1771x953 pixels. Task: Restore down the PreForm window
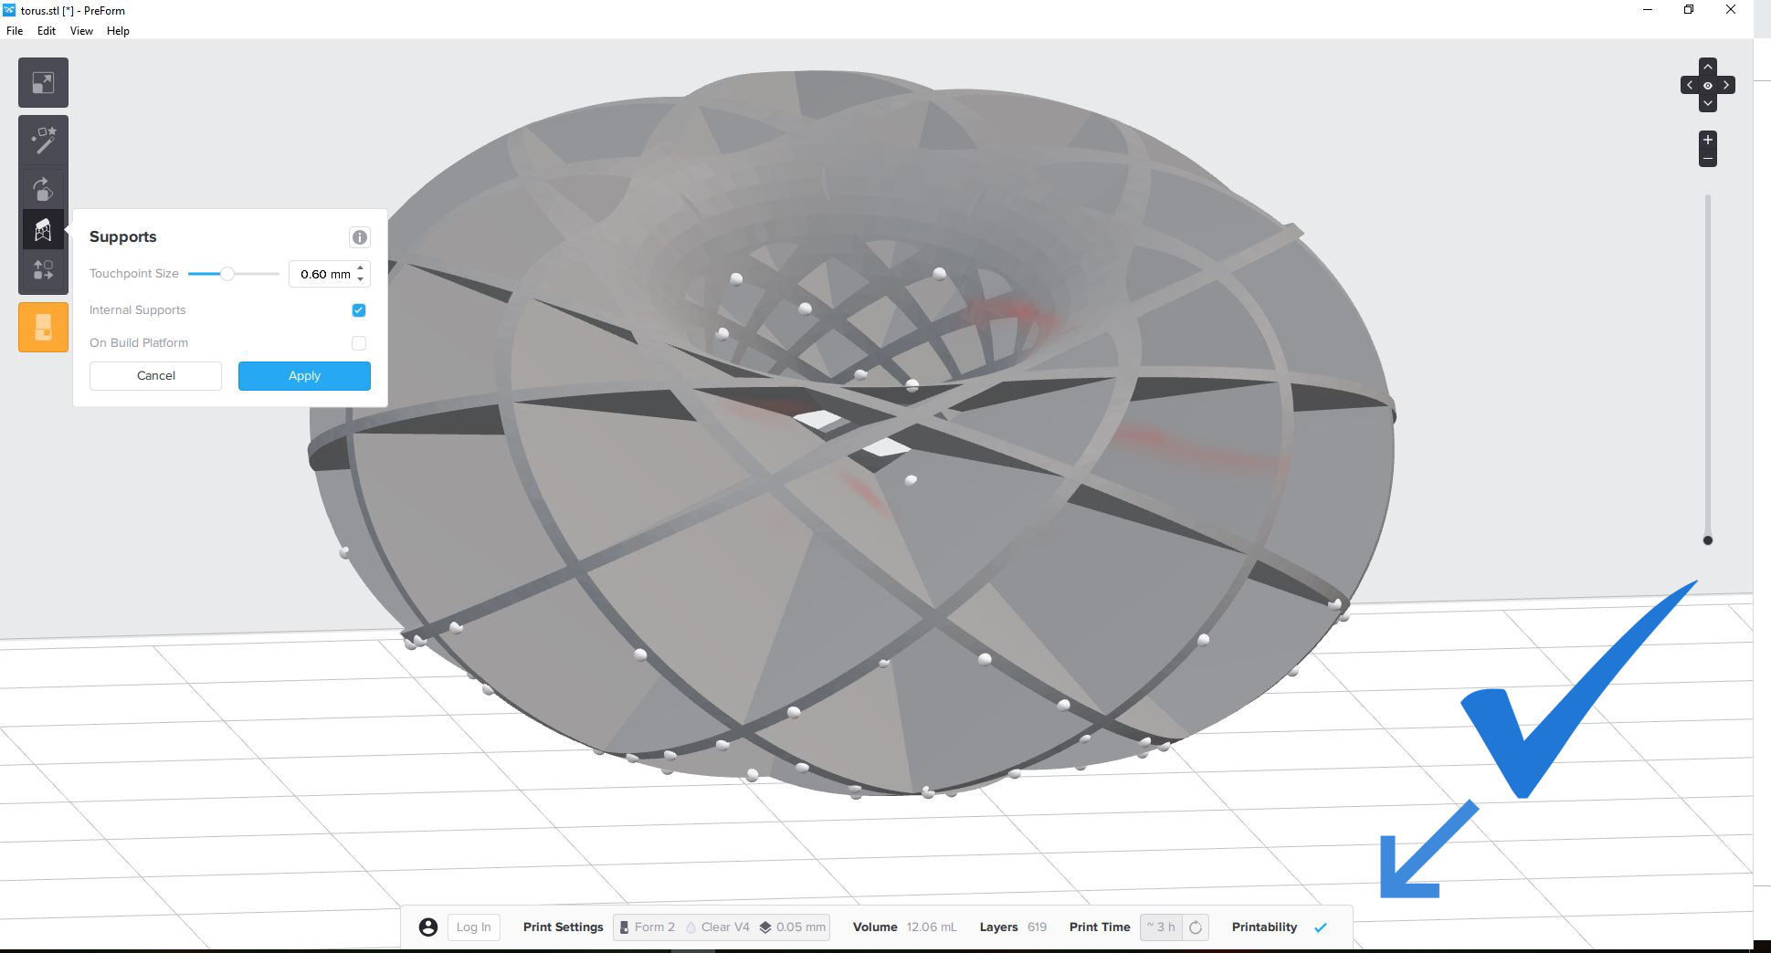1689,10
